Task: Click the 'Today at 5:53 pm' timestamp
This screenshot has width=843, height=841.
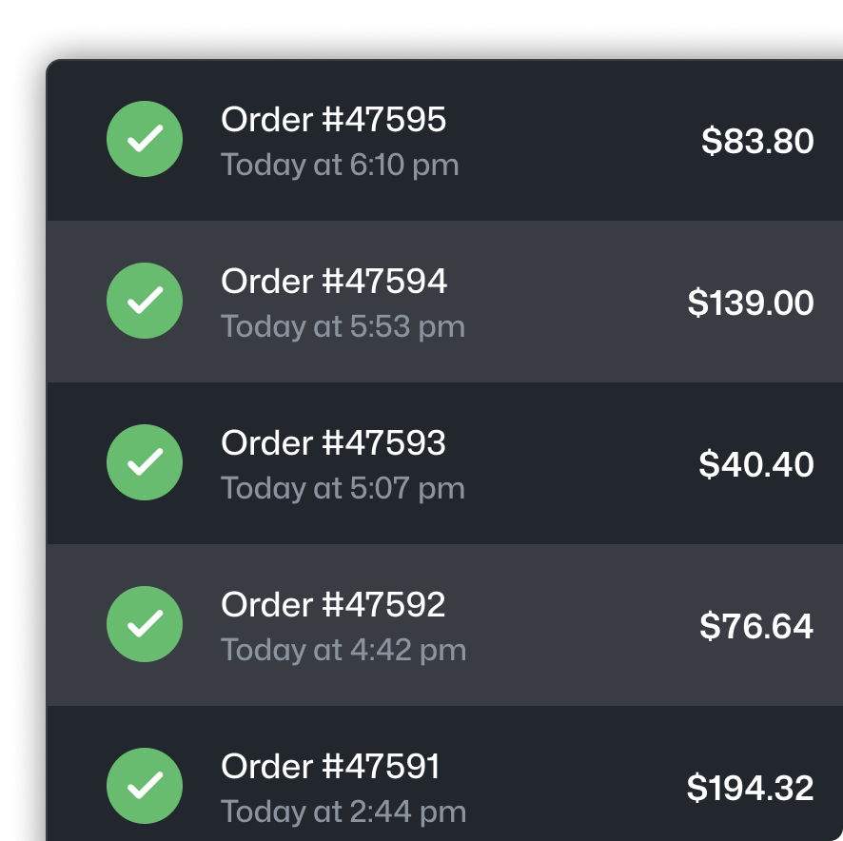Action: pos(343,326)
